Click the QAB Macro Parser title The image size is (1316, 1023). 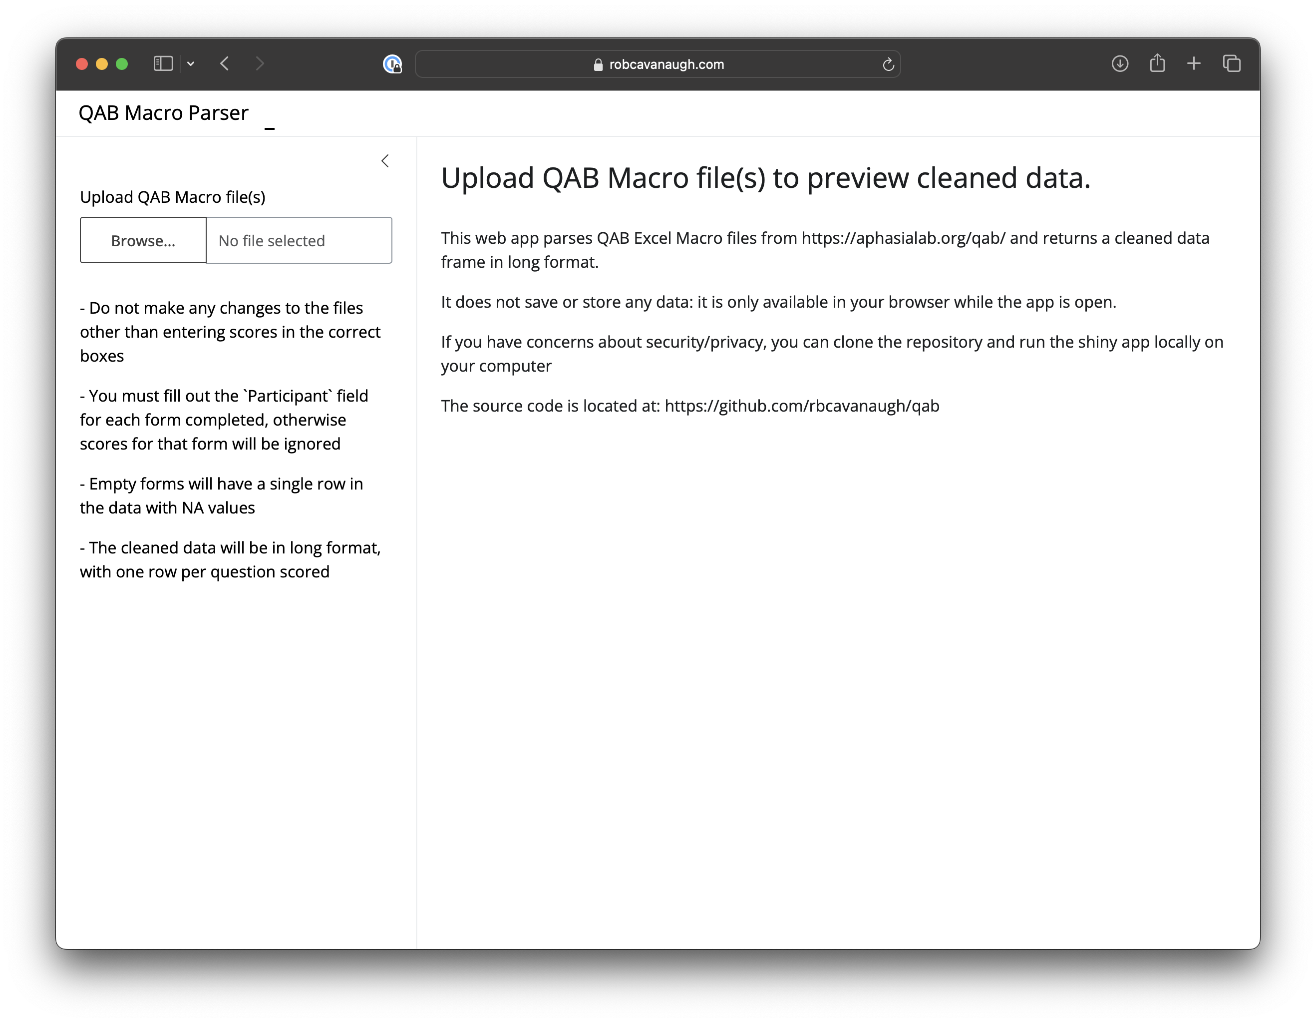click(163, 113)
